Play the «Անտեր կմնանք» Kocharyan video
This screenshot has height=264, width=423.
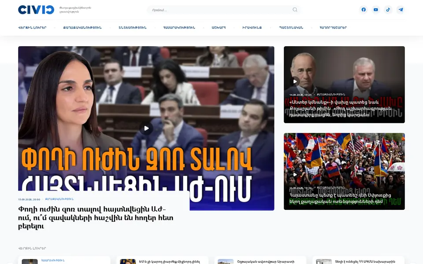pos(295,81)
